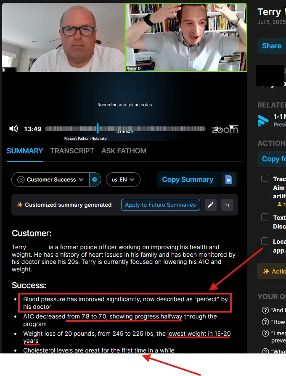Click the Cholesterol levels bullet text
286x376 pixels.
tap(99, 350)
